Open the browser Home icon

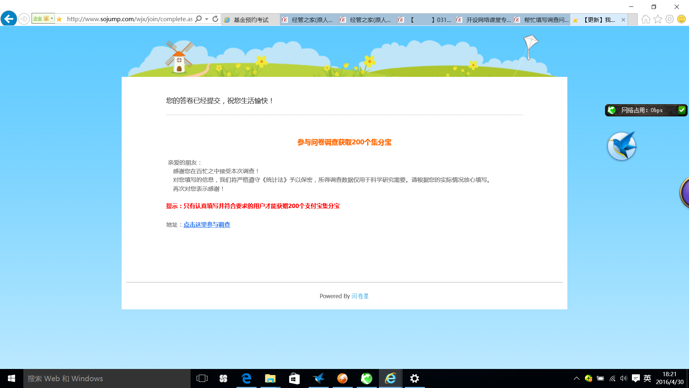click(x=646, y=19)
